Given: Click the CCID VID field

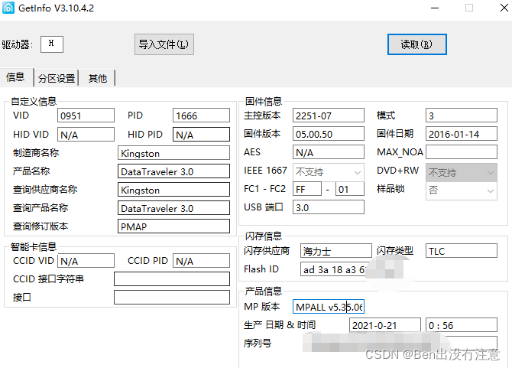Looking at the screenshot, I should point(86,261).
